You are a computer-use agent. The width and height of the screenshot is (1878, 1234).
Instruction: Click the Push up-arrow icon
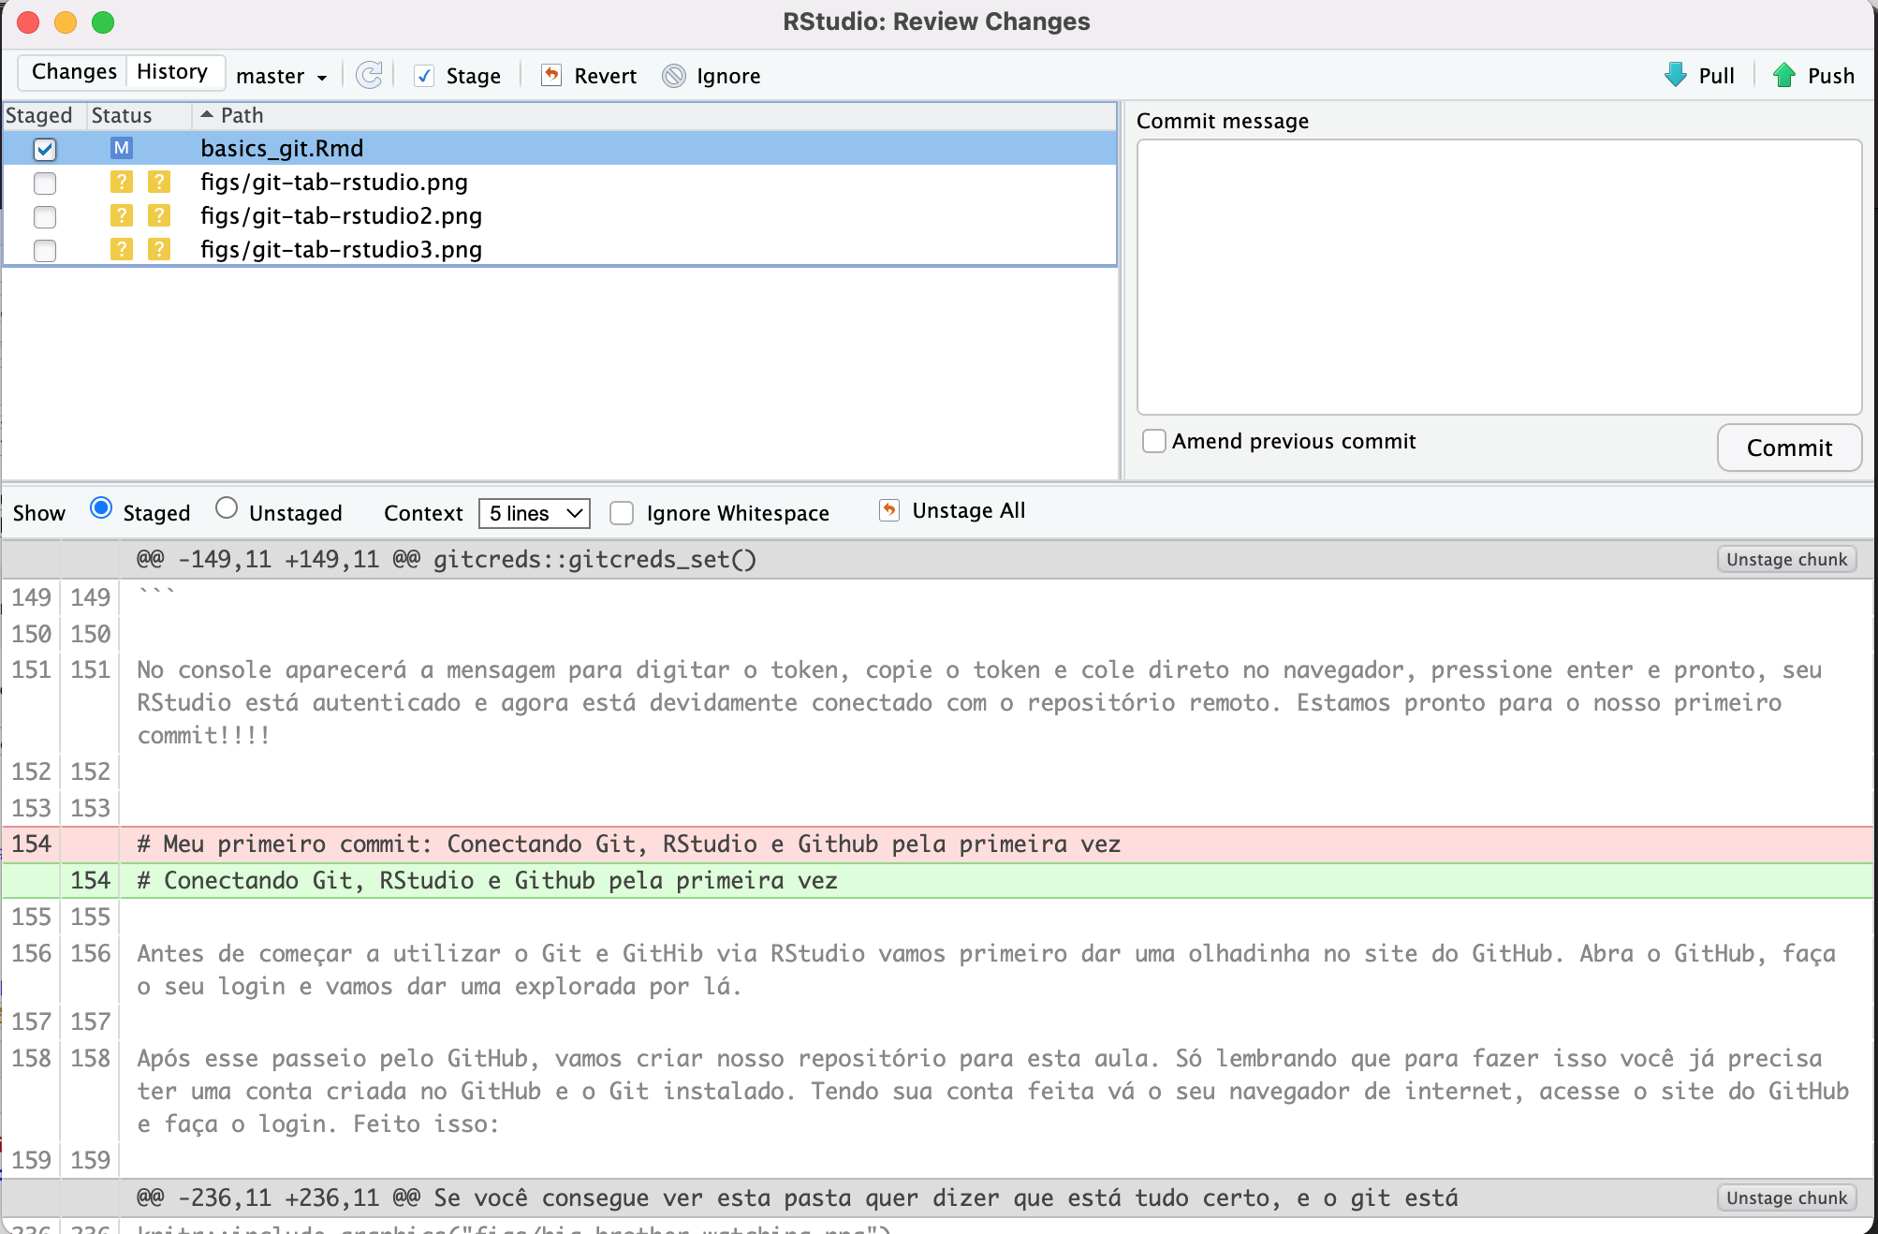[1784, 75]
